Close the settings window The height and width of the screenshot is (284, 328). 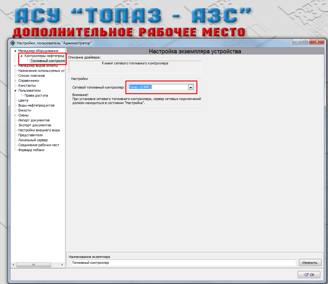317,42
